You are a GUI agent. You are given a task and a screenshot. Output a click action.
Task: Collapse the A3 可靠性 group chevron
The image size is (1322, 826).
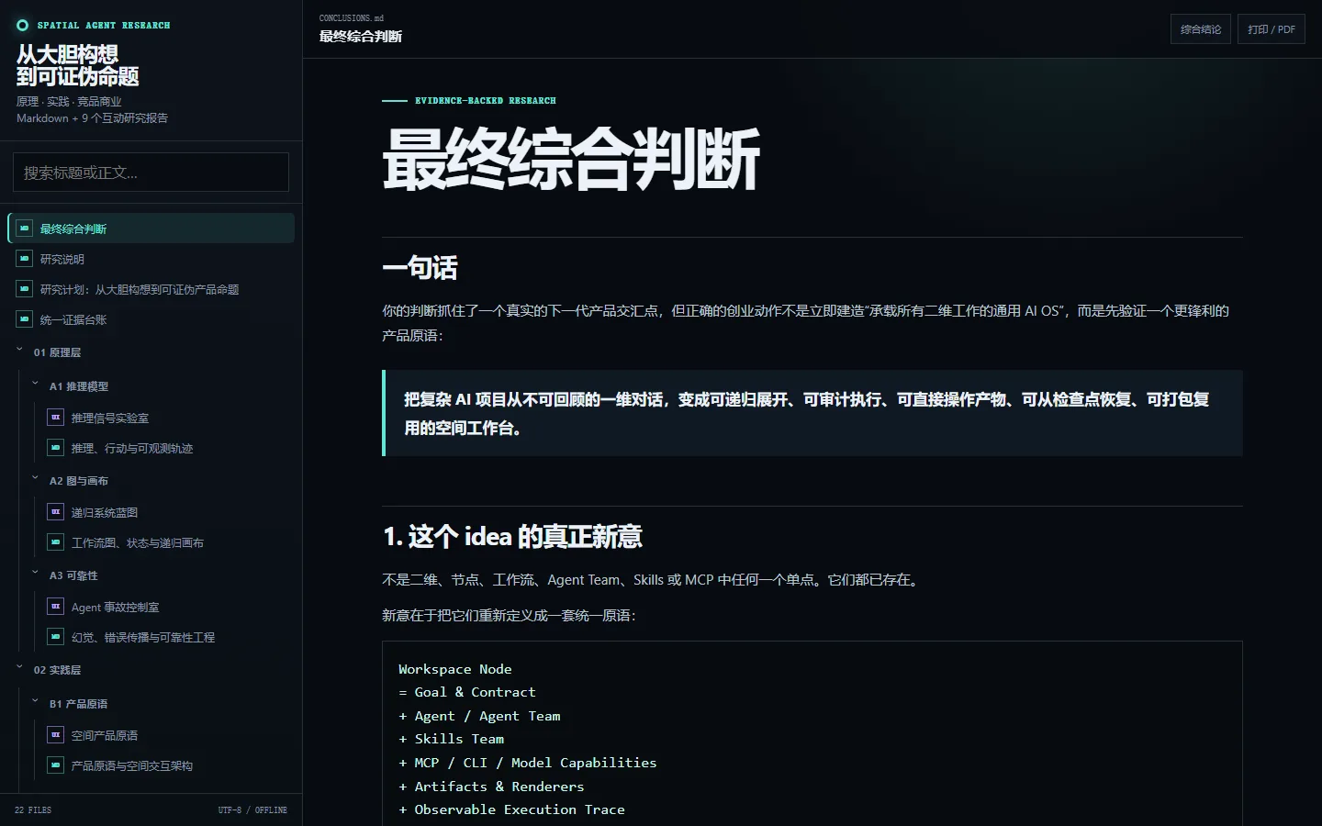(36, 574)
